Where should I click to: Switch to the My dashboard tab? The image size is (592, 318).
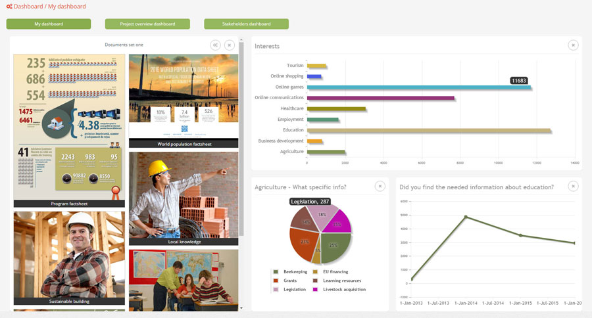[x=49, y=24]
